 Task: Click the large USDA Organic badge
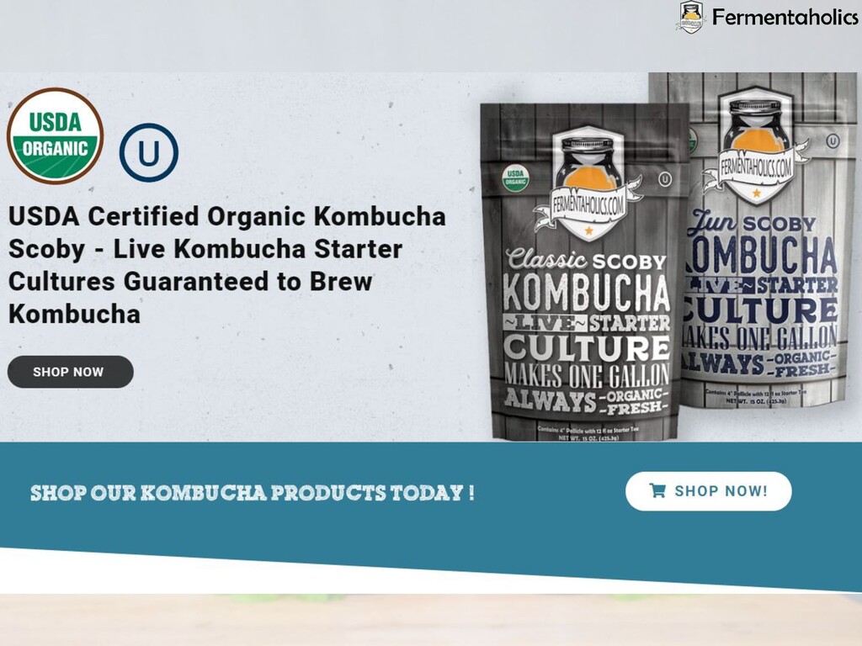[x=55, y=135]
